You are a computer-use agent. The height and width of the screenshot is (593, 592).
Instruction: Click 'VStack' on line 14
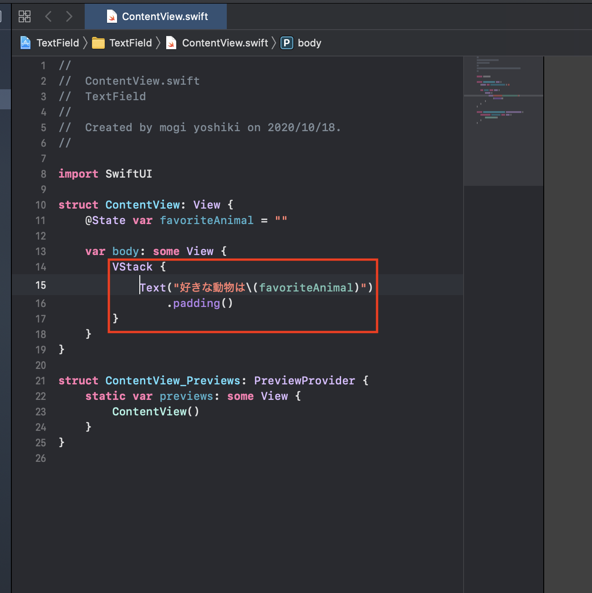point(133,267)
